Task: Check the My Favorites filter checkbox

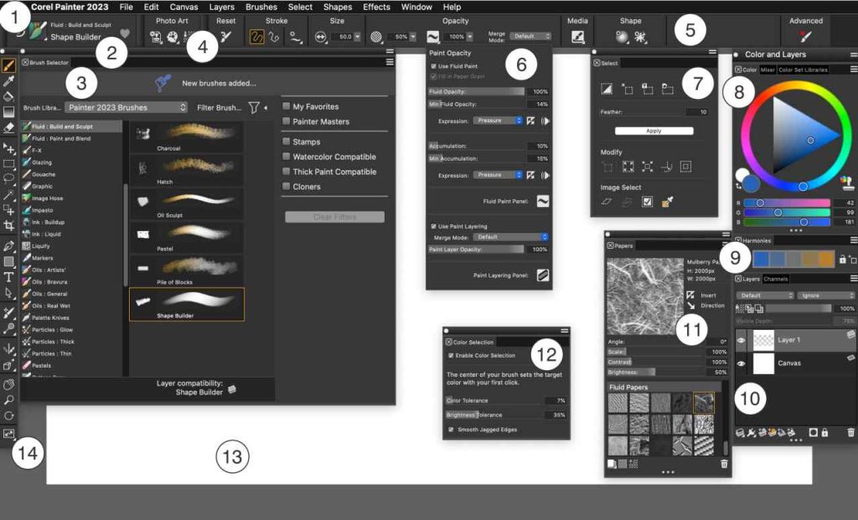Action: 287,106
